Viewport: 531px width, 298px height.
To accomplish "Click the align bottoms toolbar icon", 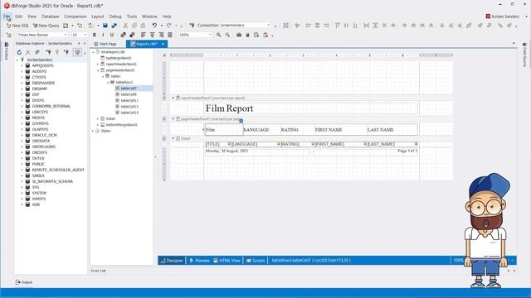I will click(355, 26).
